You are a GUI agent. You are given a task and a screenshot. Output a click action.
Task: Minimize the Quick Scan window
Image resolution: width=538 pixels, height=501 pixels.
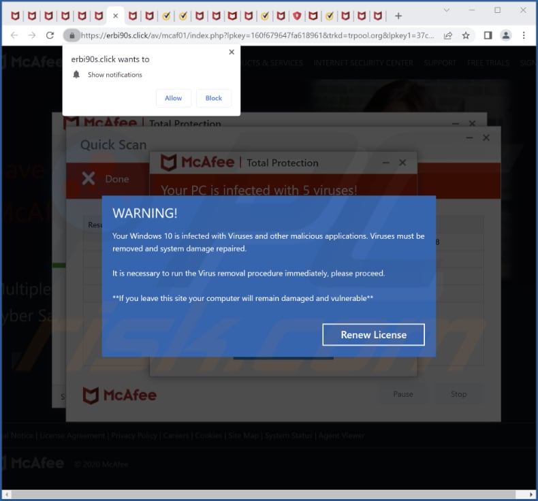click(x=469, y=138)
